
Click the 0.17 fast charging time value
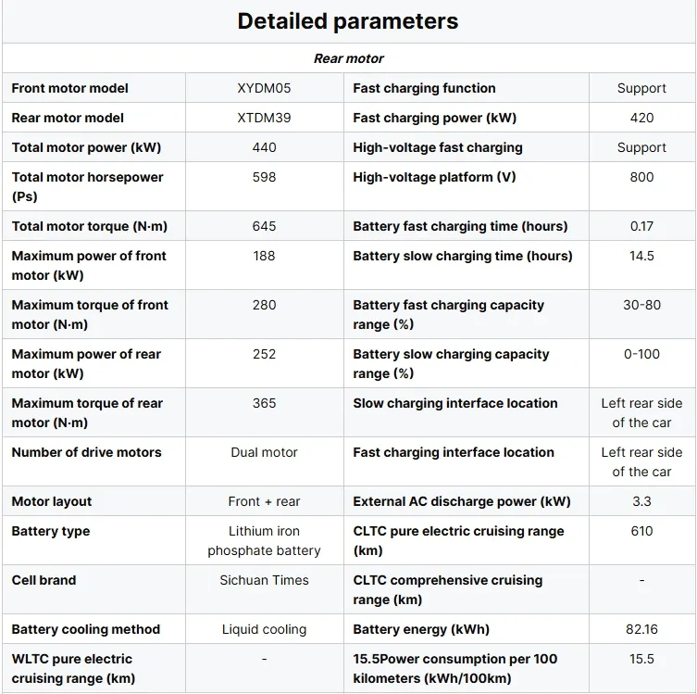click(x=641, y=226)
